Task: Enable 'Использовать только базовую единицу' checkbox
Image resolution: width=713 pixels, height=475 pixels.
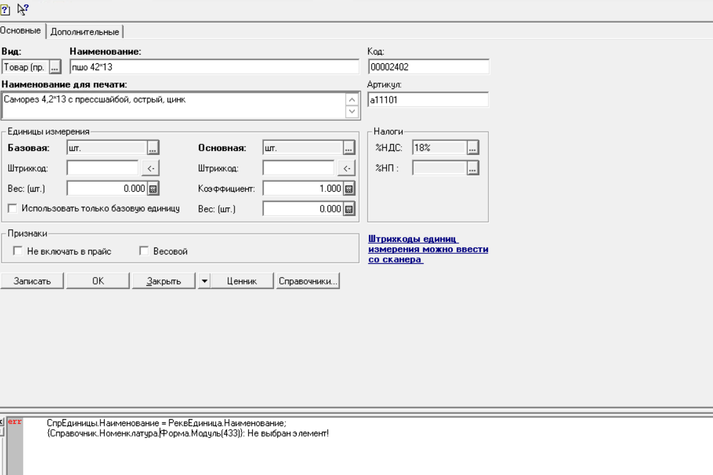Action: click(x=13, y=209)
